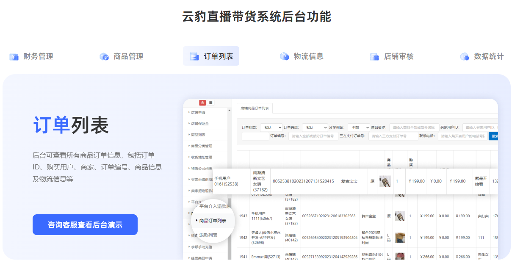The image size is (512, 263).
Task: Click product name 复古宝宝 in the highlighted row
Action: (x=349, y=181)
